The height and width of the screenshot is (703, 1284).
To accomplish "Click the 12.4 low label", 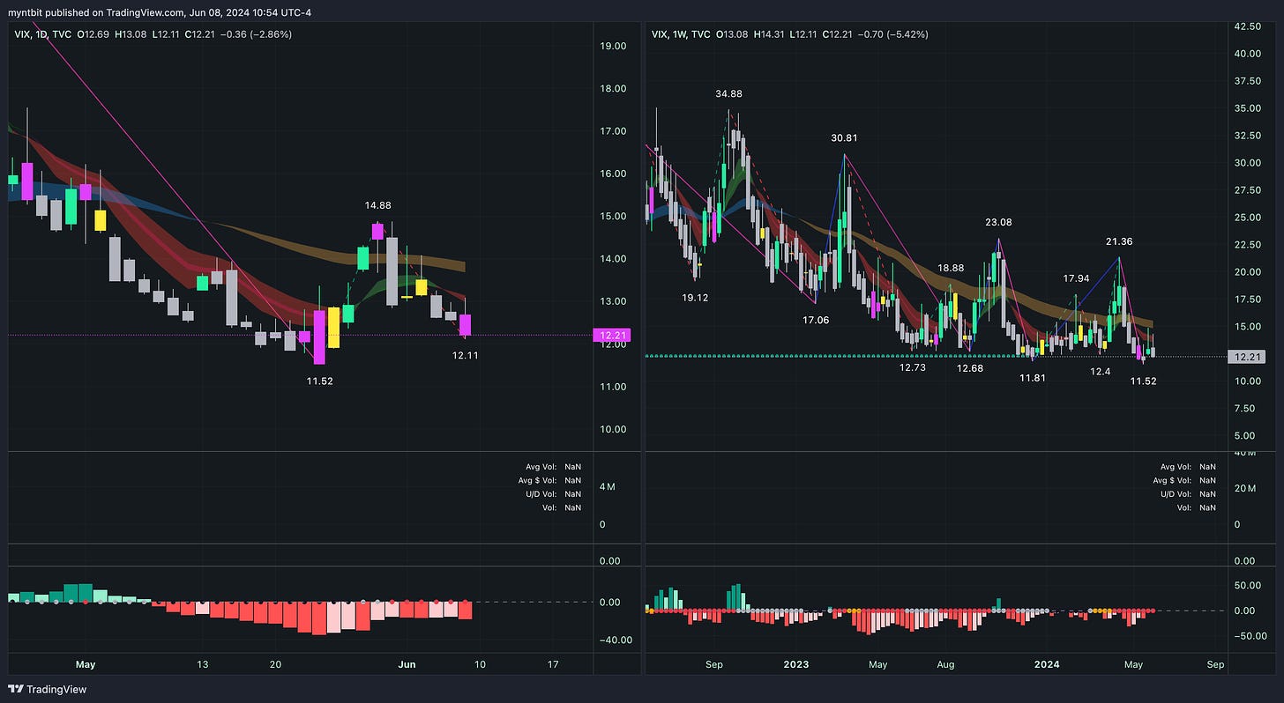I will pos(1100,372).
